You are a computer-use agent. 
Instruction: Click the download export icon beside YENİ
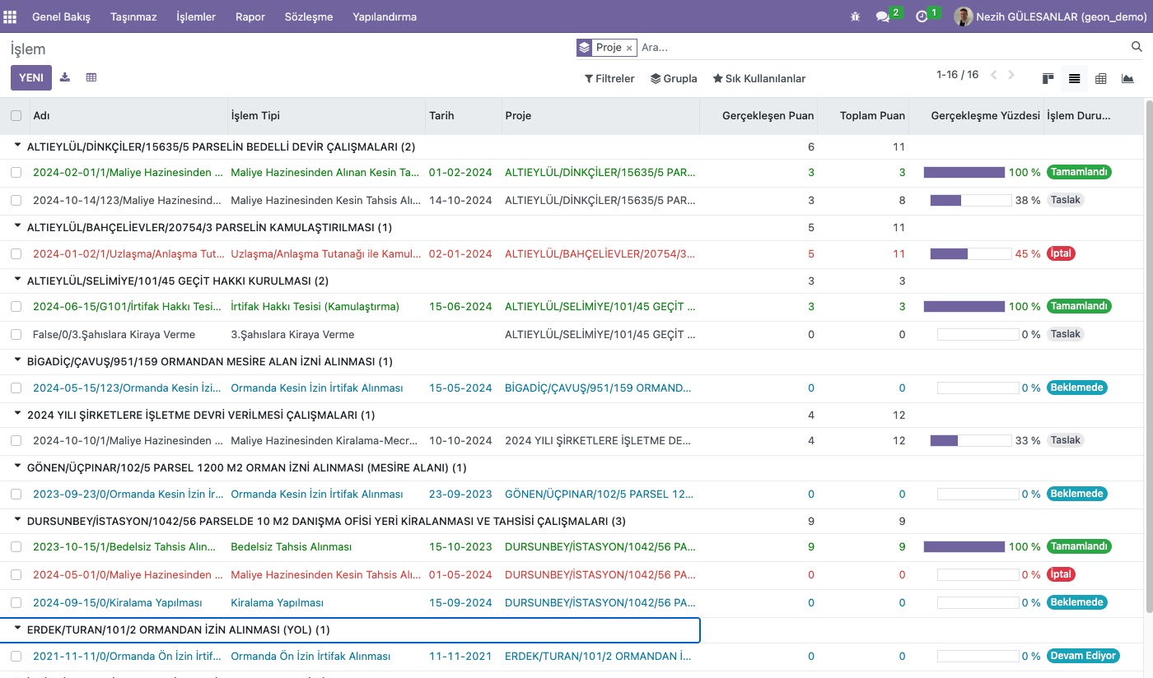pos(65,77)
